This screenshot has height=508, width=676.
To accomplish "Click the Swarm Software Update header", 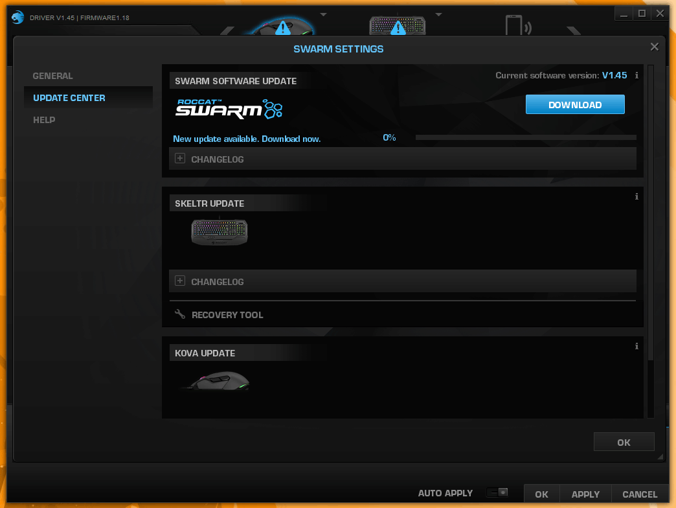I will (236, 81).
